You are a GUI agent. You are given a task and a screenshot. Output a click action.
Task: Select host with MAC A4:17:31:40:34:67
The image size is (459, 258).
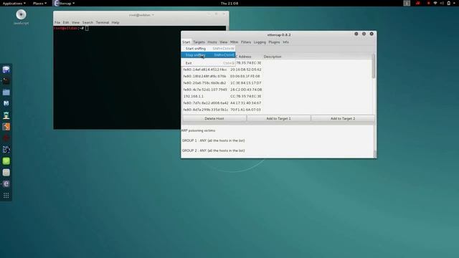pyautogui.click(x=277, y=103)
